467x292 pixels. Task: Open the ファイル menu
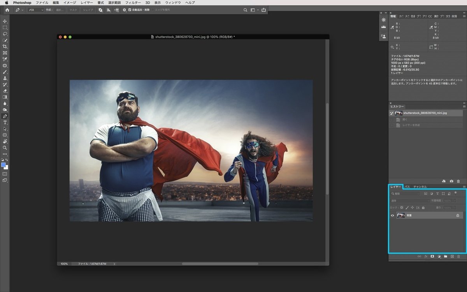pyautogui.click(x=42, y=3)
